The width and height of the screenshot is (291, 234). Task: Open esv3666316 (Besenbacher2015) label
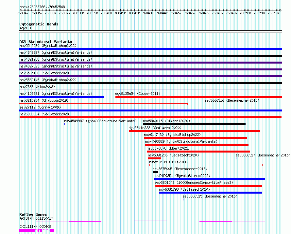click(x=232, y=100)
